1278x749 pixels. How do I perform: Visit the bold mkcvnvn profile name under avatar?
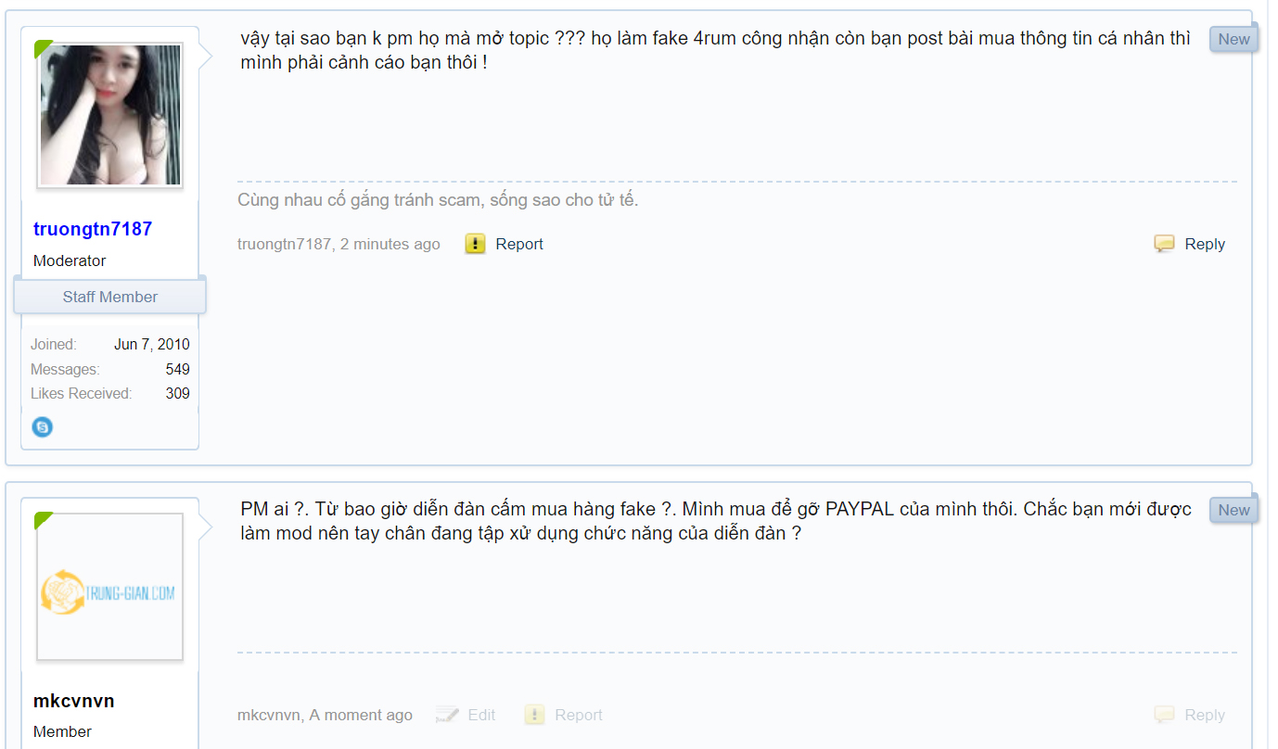[74, 701]
